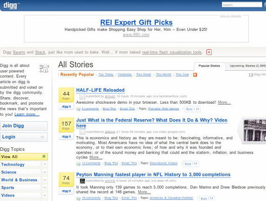
Task: Select Sports topic
Action: (7, 188)
